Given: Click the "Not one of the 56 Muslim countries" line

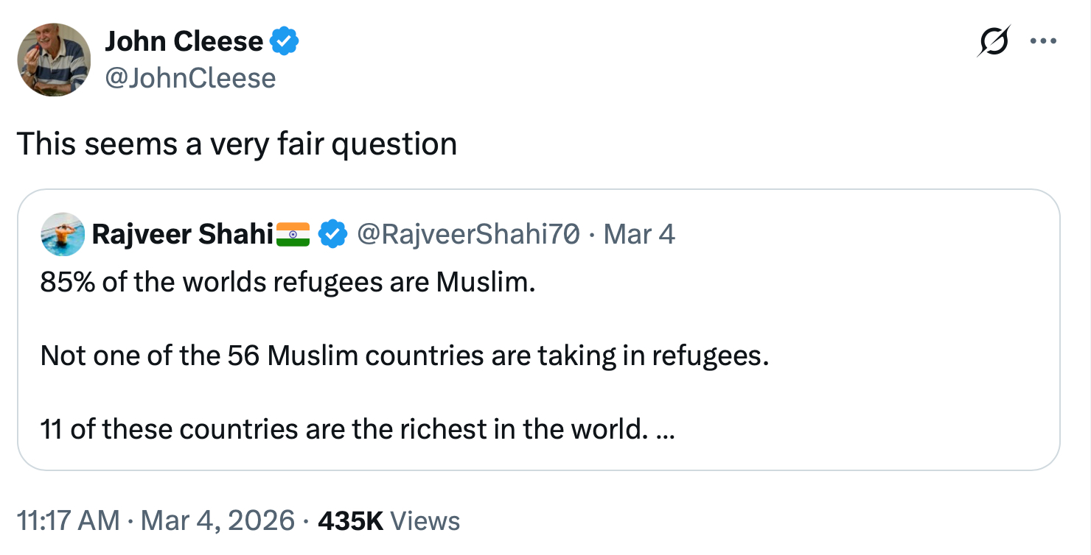Looking at the screenshot, I should coord(405,356).
